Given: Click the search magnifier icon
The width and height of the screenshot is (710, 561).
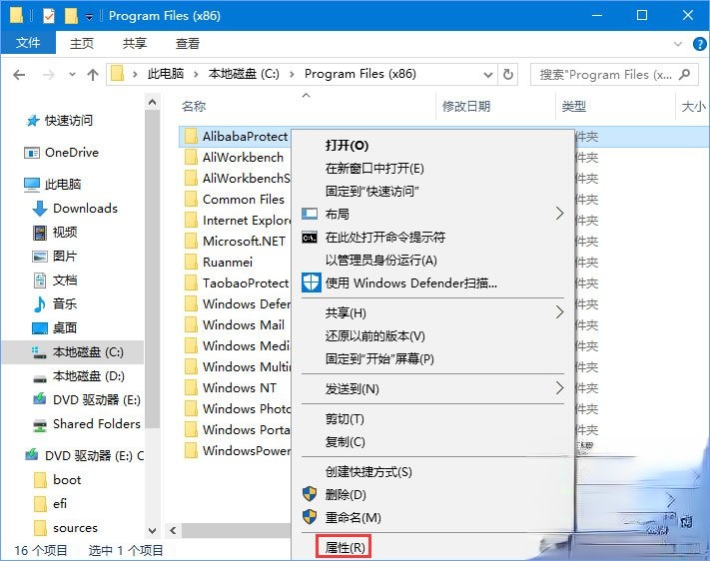Looking at the screenshot, I should [x=685, y=74].
